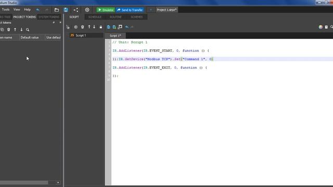Save the project with the floppy disk icon

66,10
